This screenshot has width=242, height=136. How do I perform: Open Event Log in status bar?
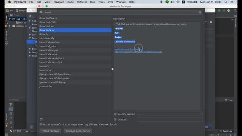coord(226,131)
